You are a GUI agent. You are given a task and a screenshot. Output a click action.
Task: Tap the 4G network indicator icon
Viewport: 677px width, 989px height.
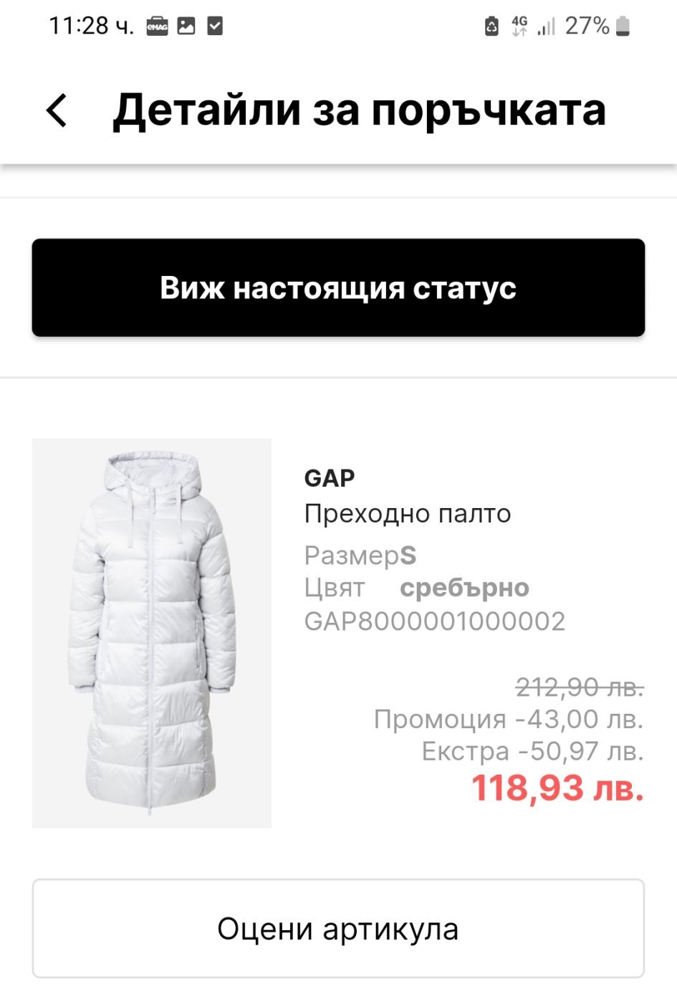click(x=519, y=27)
